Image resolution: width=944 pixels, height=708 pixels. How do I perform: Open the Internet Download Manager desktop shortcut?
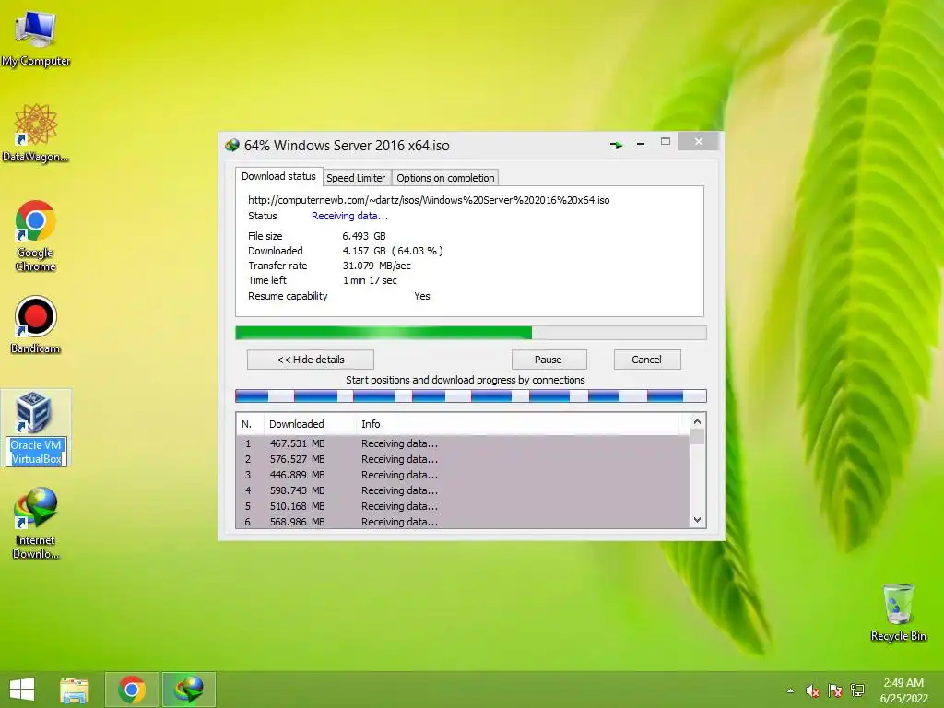(36, 524)
